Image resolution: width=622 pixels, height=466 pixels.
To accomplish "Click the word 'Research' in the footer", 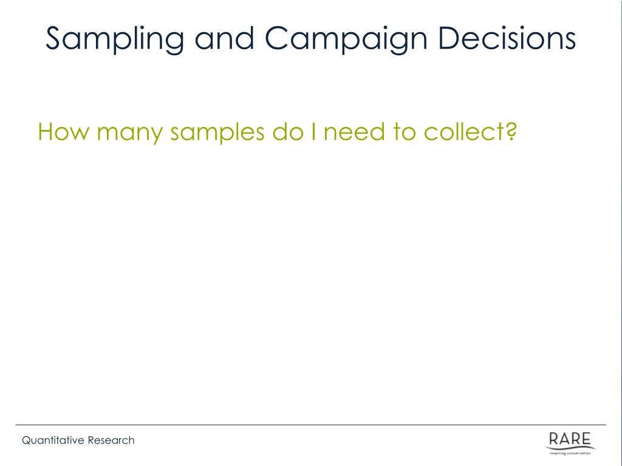I will point(111,441).
